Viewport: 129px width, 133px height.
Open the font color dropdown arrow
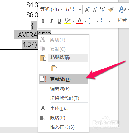click(x=85, y=21)
